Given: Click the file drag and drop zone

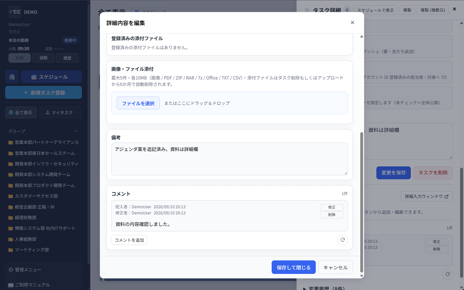Looking at the screenshot, I should 229,103.
